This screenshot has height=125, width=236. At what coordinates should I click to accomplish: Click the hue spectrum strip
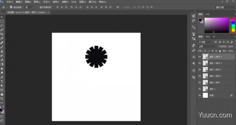[x=233, y=25]
